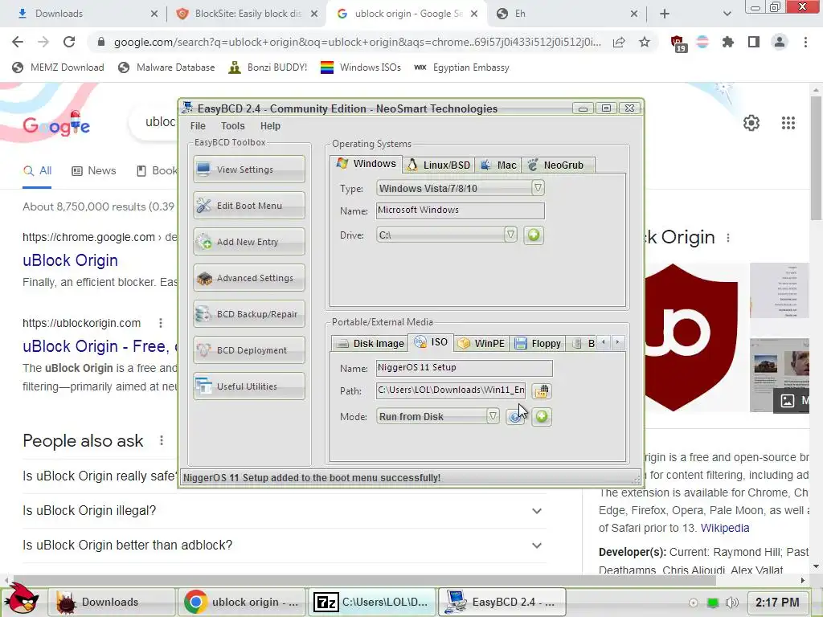Reload the Google search page
The height and width of the screenshot is (617, 823).
pyautogui.click(x=69, y=42)
